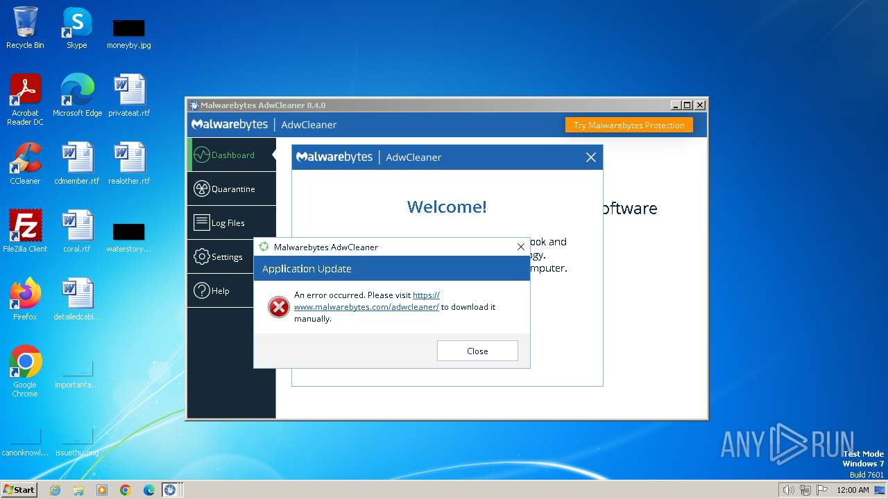Launch Chrome from the taskbar

click(x=126, y=490)
